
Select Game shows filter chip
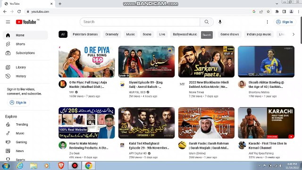point(230,34)
